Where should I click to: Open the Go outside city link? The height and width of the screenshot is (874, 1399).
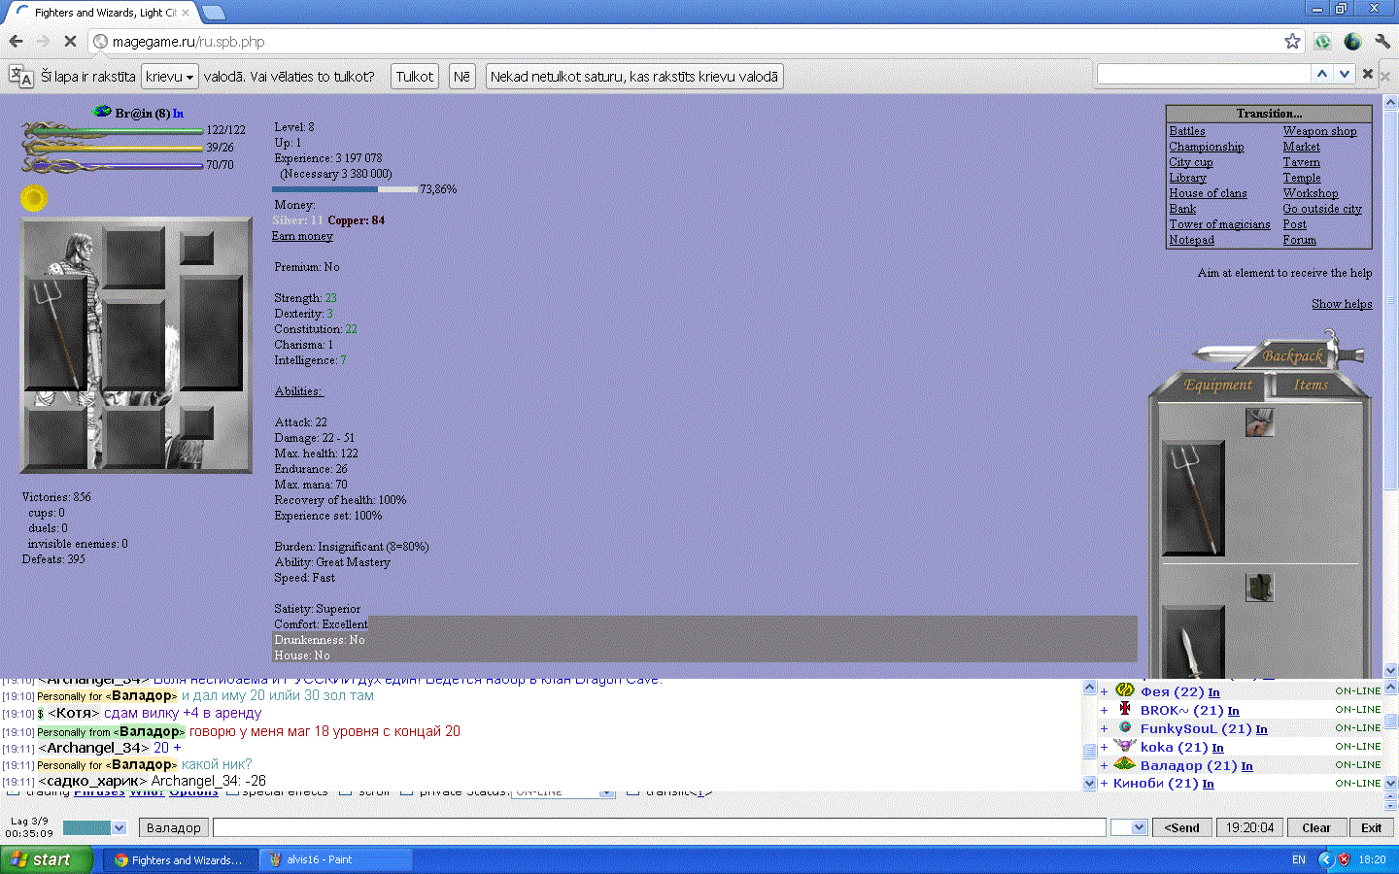pos(1321,209)
